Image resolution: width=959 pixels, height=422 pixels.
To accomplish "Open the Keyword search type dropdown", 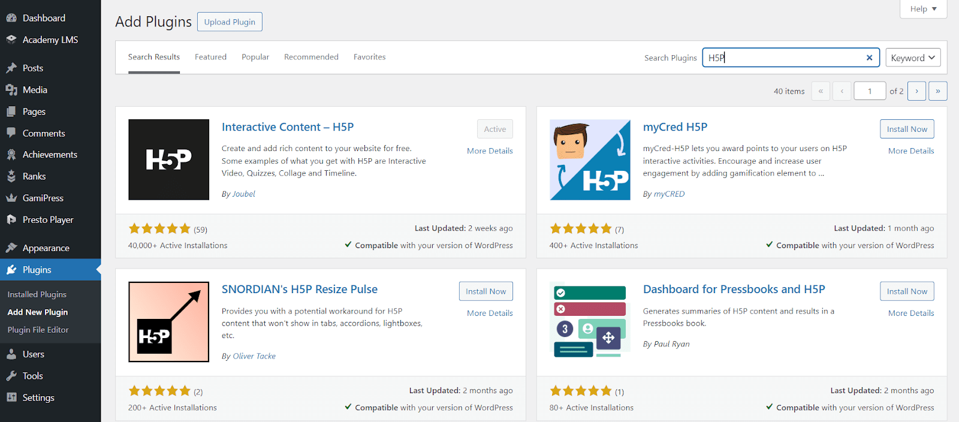I will (x=912, y=58).
